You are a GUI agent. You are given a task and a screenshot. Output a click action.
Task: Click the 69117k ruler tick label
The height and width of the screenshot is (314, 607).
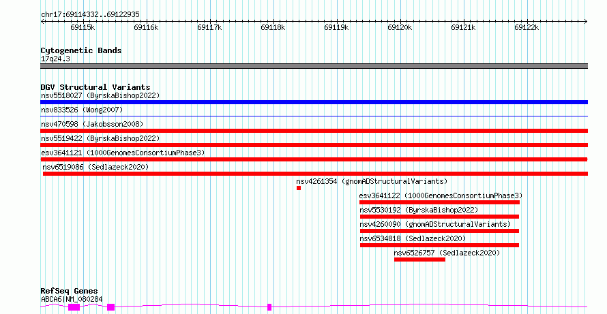[210, 28]
